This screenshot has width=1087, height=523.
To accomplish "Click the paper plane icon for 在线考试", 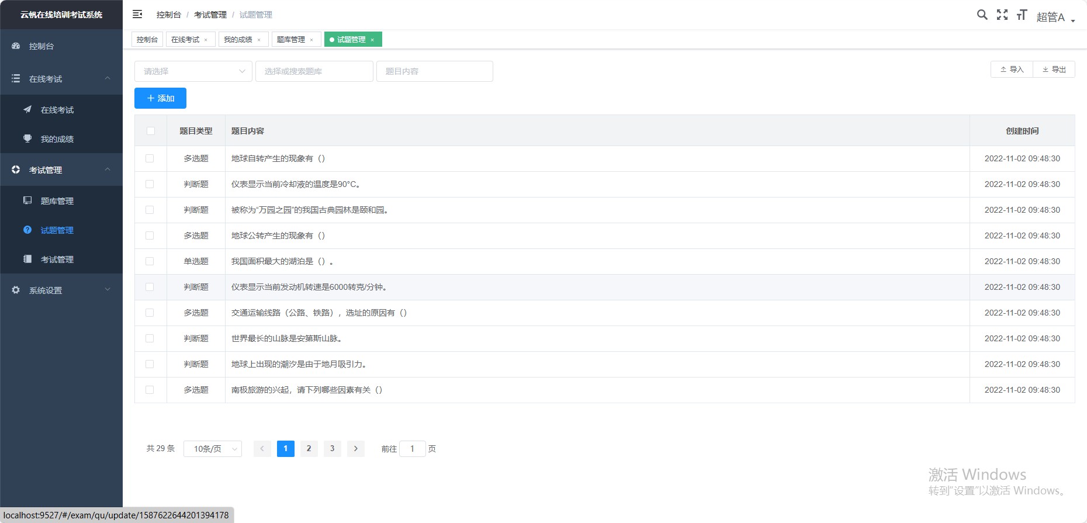I will point(27,109).
